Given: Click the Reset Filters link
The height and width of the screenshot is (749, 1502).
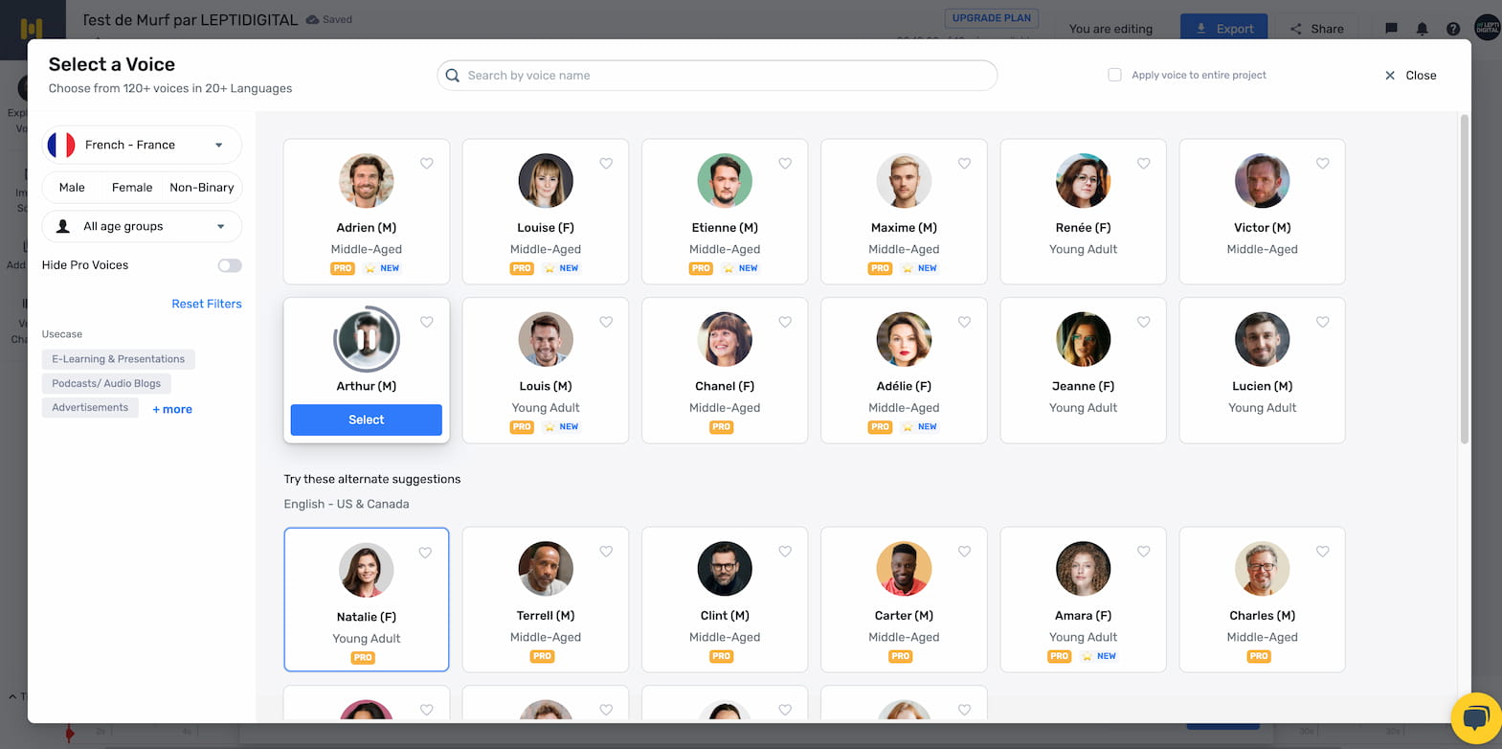Looking at the screenshot, I should [207, 304].
